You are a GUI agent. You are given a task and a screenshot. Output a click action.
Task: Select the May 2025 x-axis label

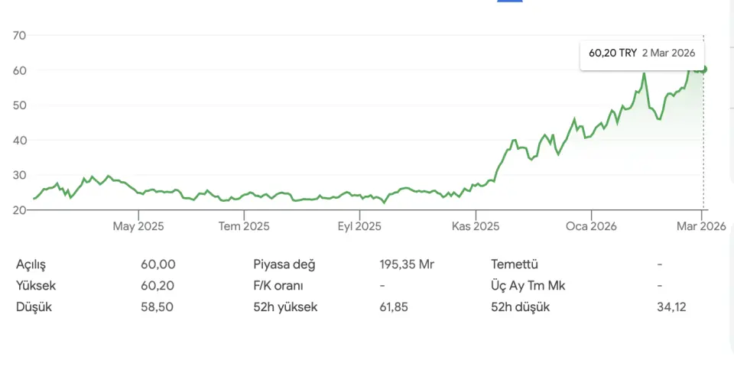click(x=138, y=226)
